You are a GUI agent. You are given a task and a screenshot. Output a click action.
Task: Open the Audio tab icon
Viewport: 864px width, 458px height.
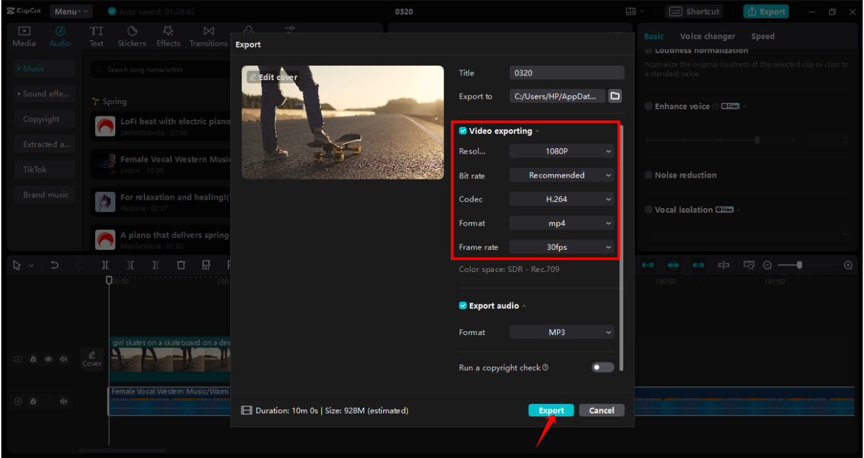click(x=60, y=31)
